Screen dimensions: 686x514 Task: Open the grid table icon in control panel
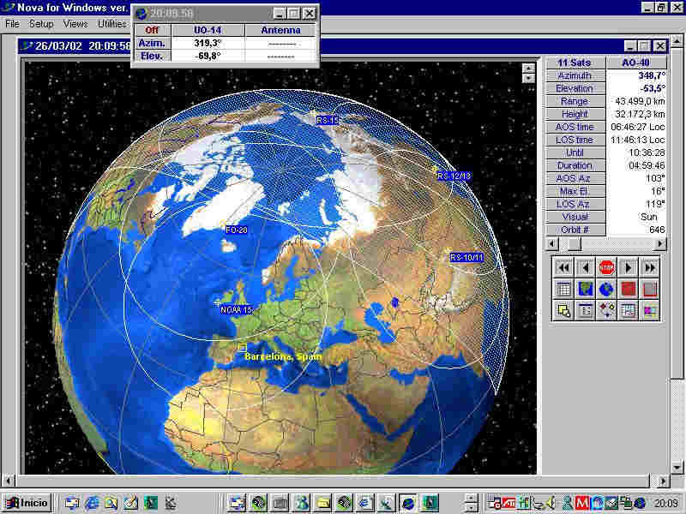pos(563,289)
